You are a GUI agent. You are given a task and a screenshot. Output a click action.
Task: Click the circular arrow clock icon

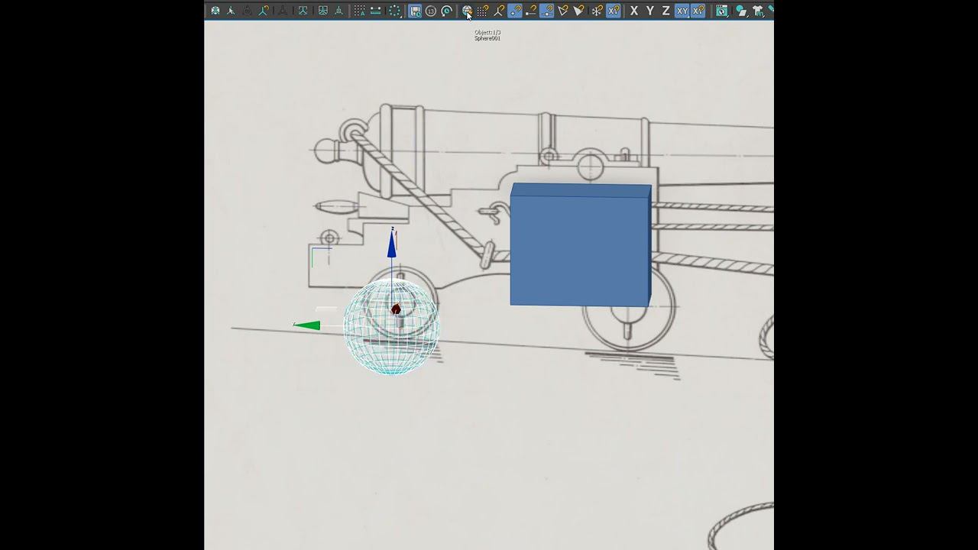(447, 11)
